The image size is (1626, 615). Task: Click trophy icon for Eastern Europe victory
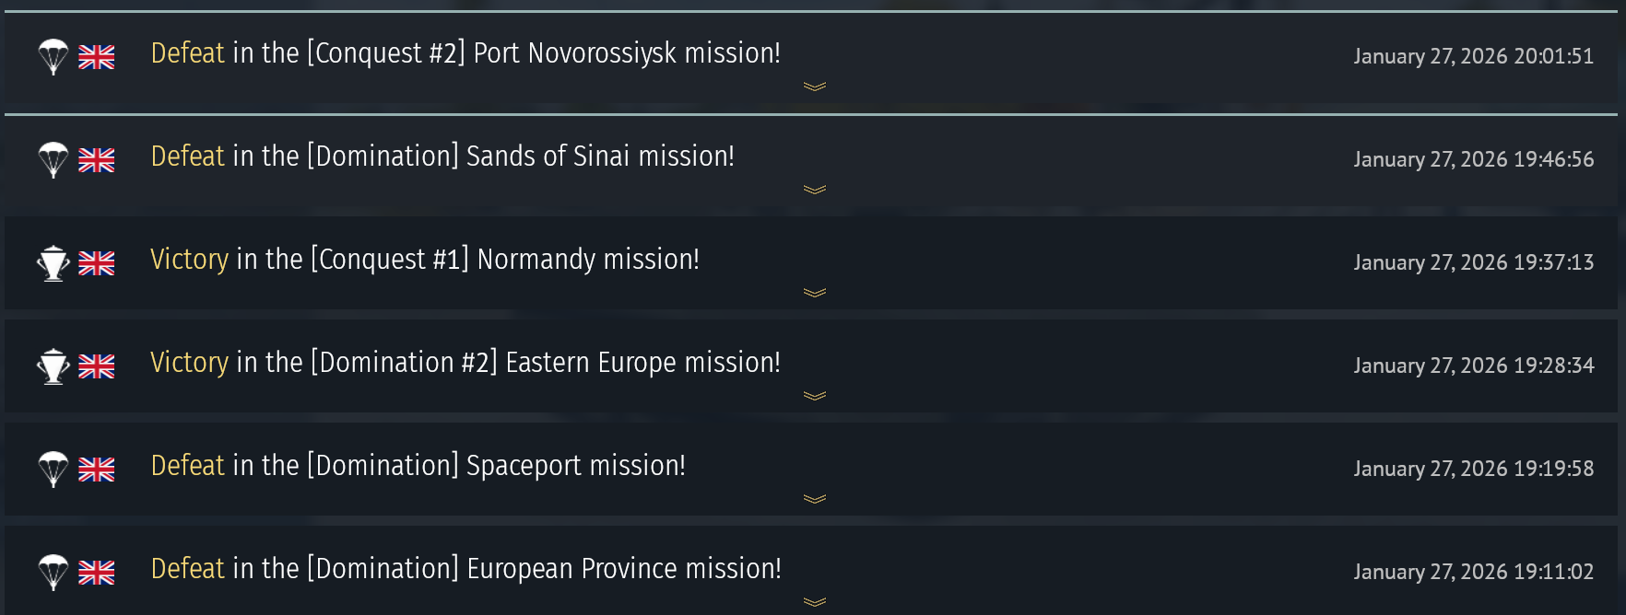tap(53, 366)
